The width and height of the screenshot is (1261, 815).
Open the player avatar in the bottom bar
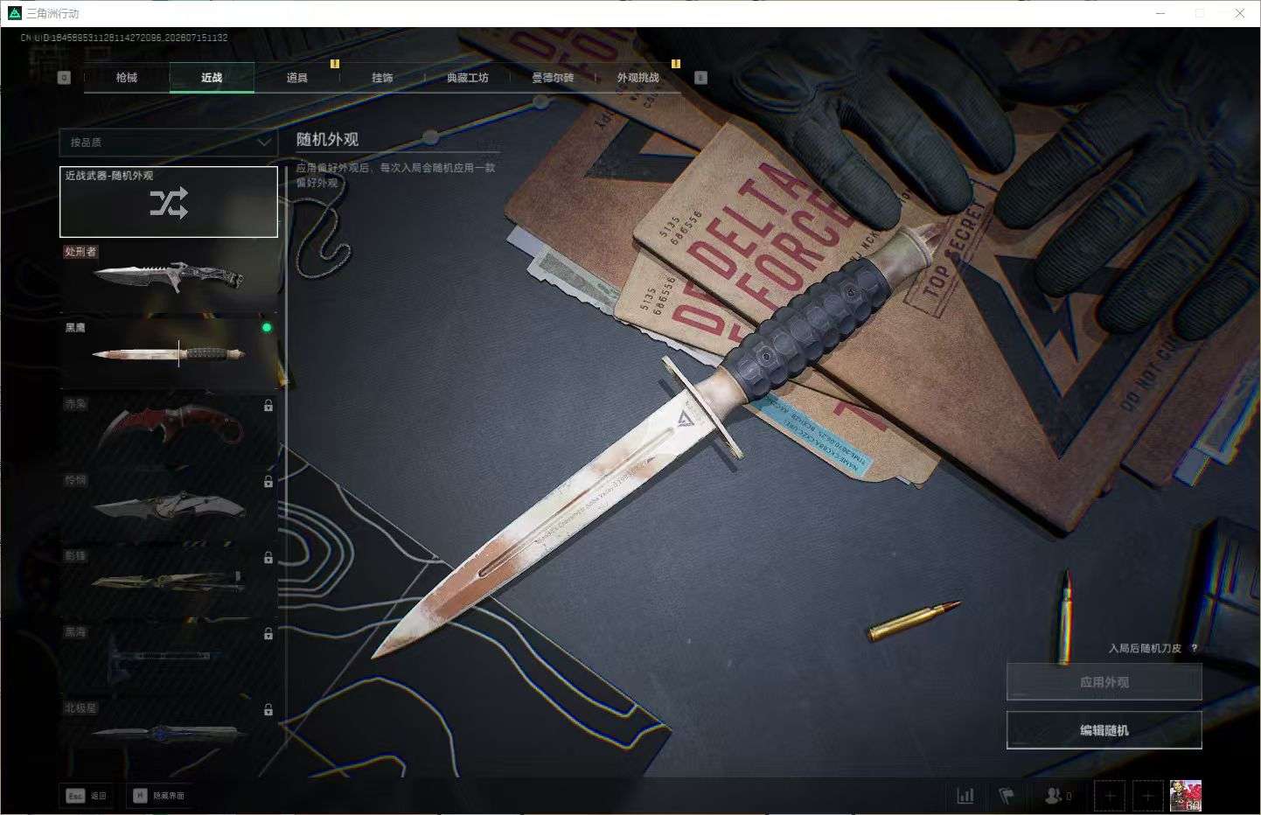click(x=1186, y=796)
